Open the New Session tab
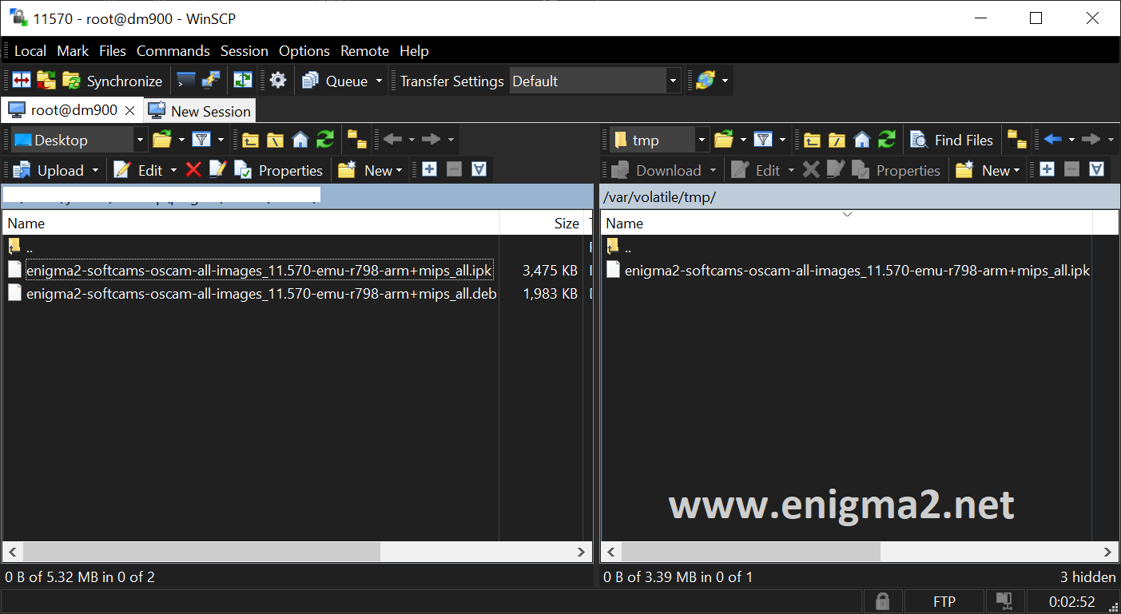Image resolution: width=1121 pixels, height=614 pixels. pos(201,111)
